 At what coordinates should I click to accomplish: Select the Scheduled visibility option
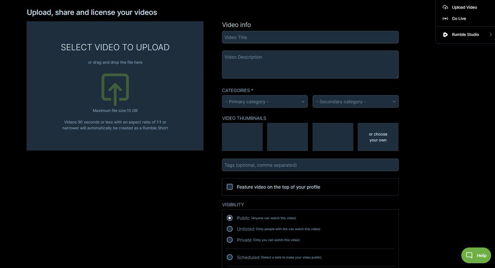(230, 257)
